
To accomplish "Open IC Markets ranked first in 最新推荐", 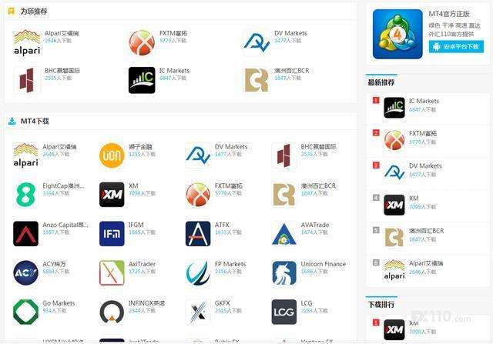I will 424,101.
